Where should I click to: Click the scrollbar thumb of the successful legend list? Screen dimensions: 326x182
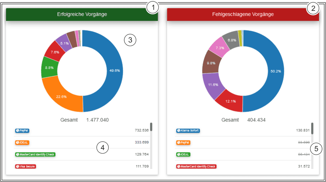151,127
